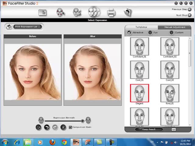Image resolution: width=195 pixels, height=146 pixels.
Task: Switch to Templates tab
Action: tap(141, 27)
